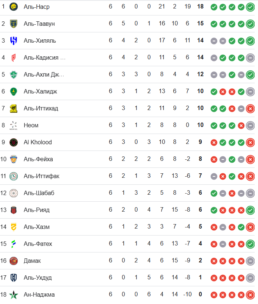Click Аль-Наср's latest win indicator
The image size is (258, 304).
pyautogui.click(x=250, y=7)
